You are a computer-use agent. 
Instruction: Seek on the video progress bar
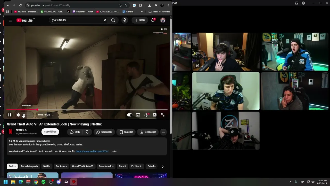(x=87, y=110)
